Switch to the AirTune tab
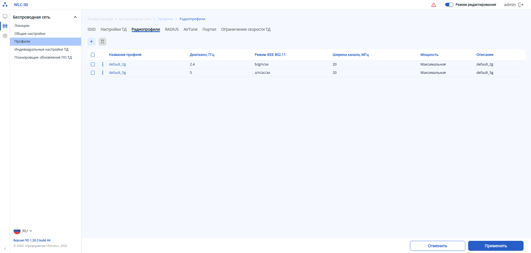Image resolution: width=531 pixels, height=253 pixels. pos(190,29)
